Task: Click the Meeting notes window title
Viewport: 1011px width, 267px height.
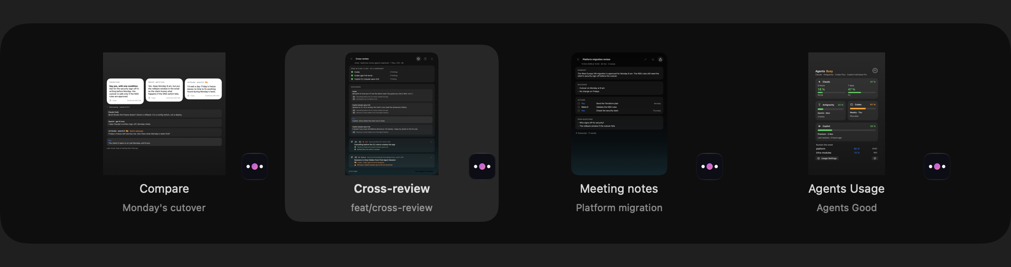Action: tap(619, 189)
